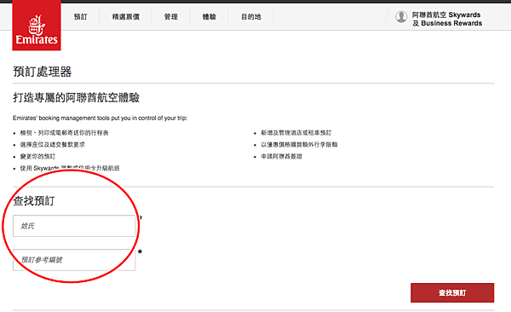The width and height of the screenshot is (511, 312).
Task: Click the 查找預訂 section heading
Action: click(x=34, y=200)
